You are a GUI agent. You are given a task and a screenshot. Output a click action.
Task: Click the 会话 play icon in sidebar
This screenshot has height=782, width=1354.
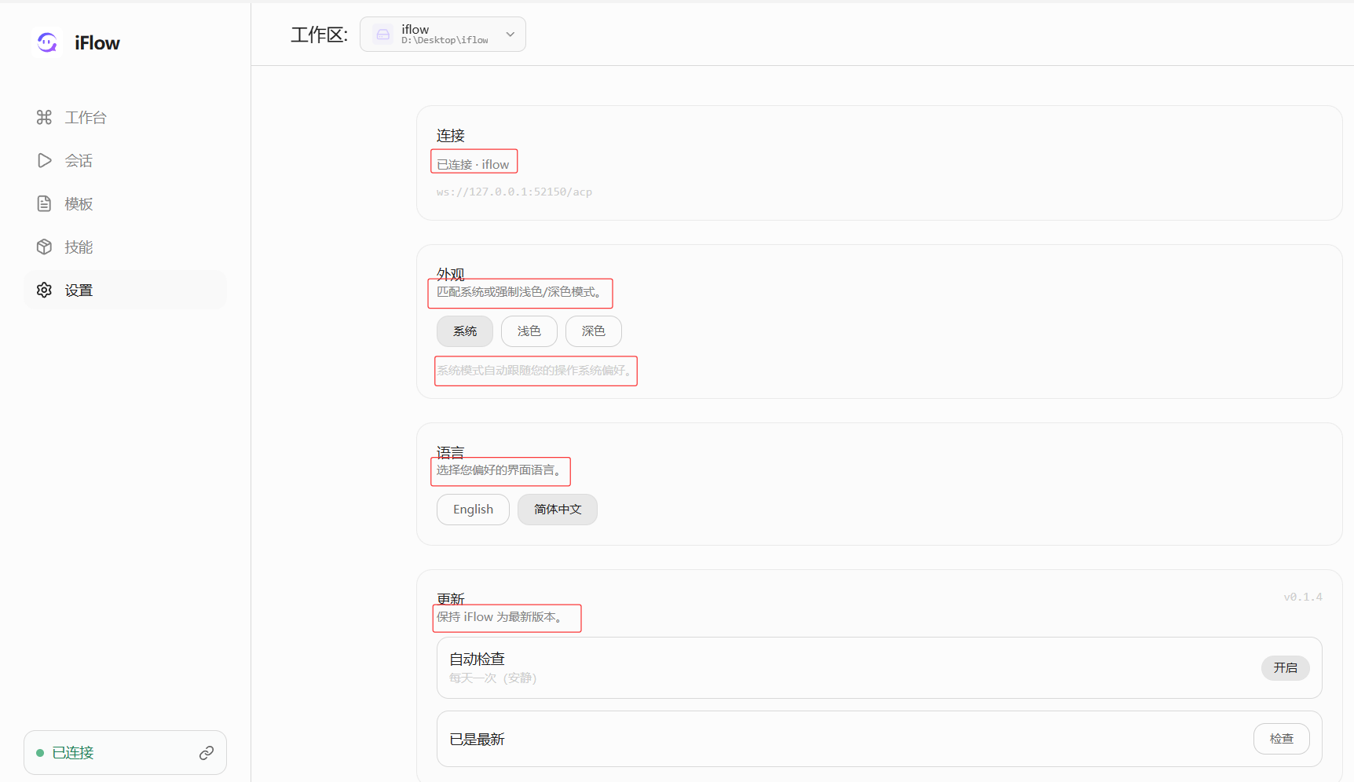tap(44, 160)
